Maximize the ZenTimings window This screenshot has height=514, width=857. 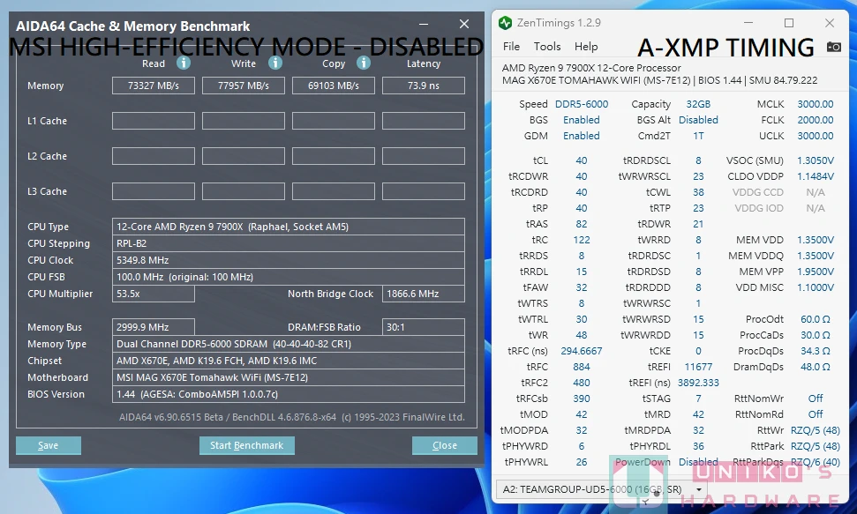pos(789,23)
